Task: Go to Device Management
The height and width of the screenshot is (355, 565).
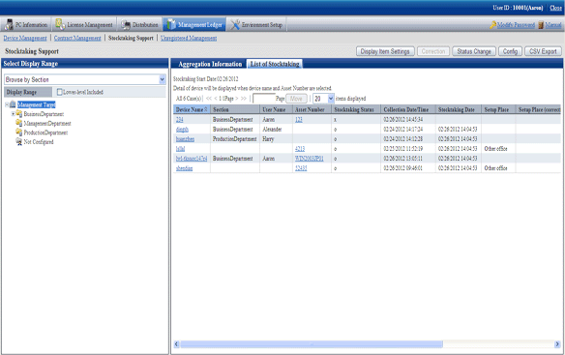Action: point(25,38)
